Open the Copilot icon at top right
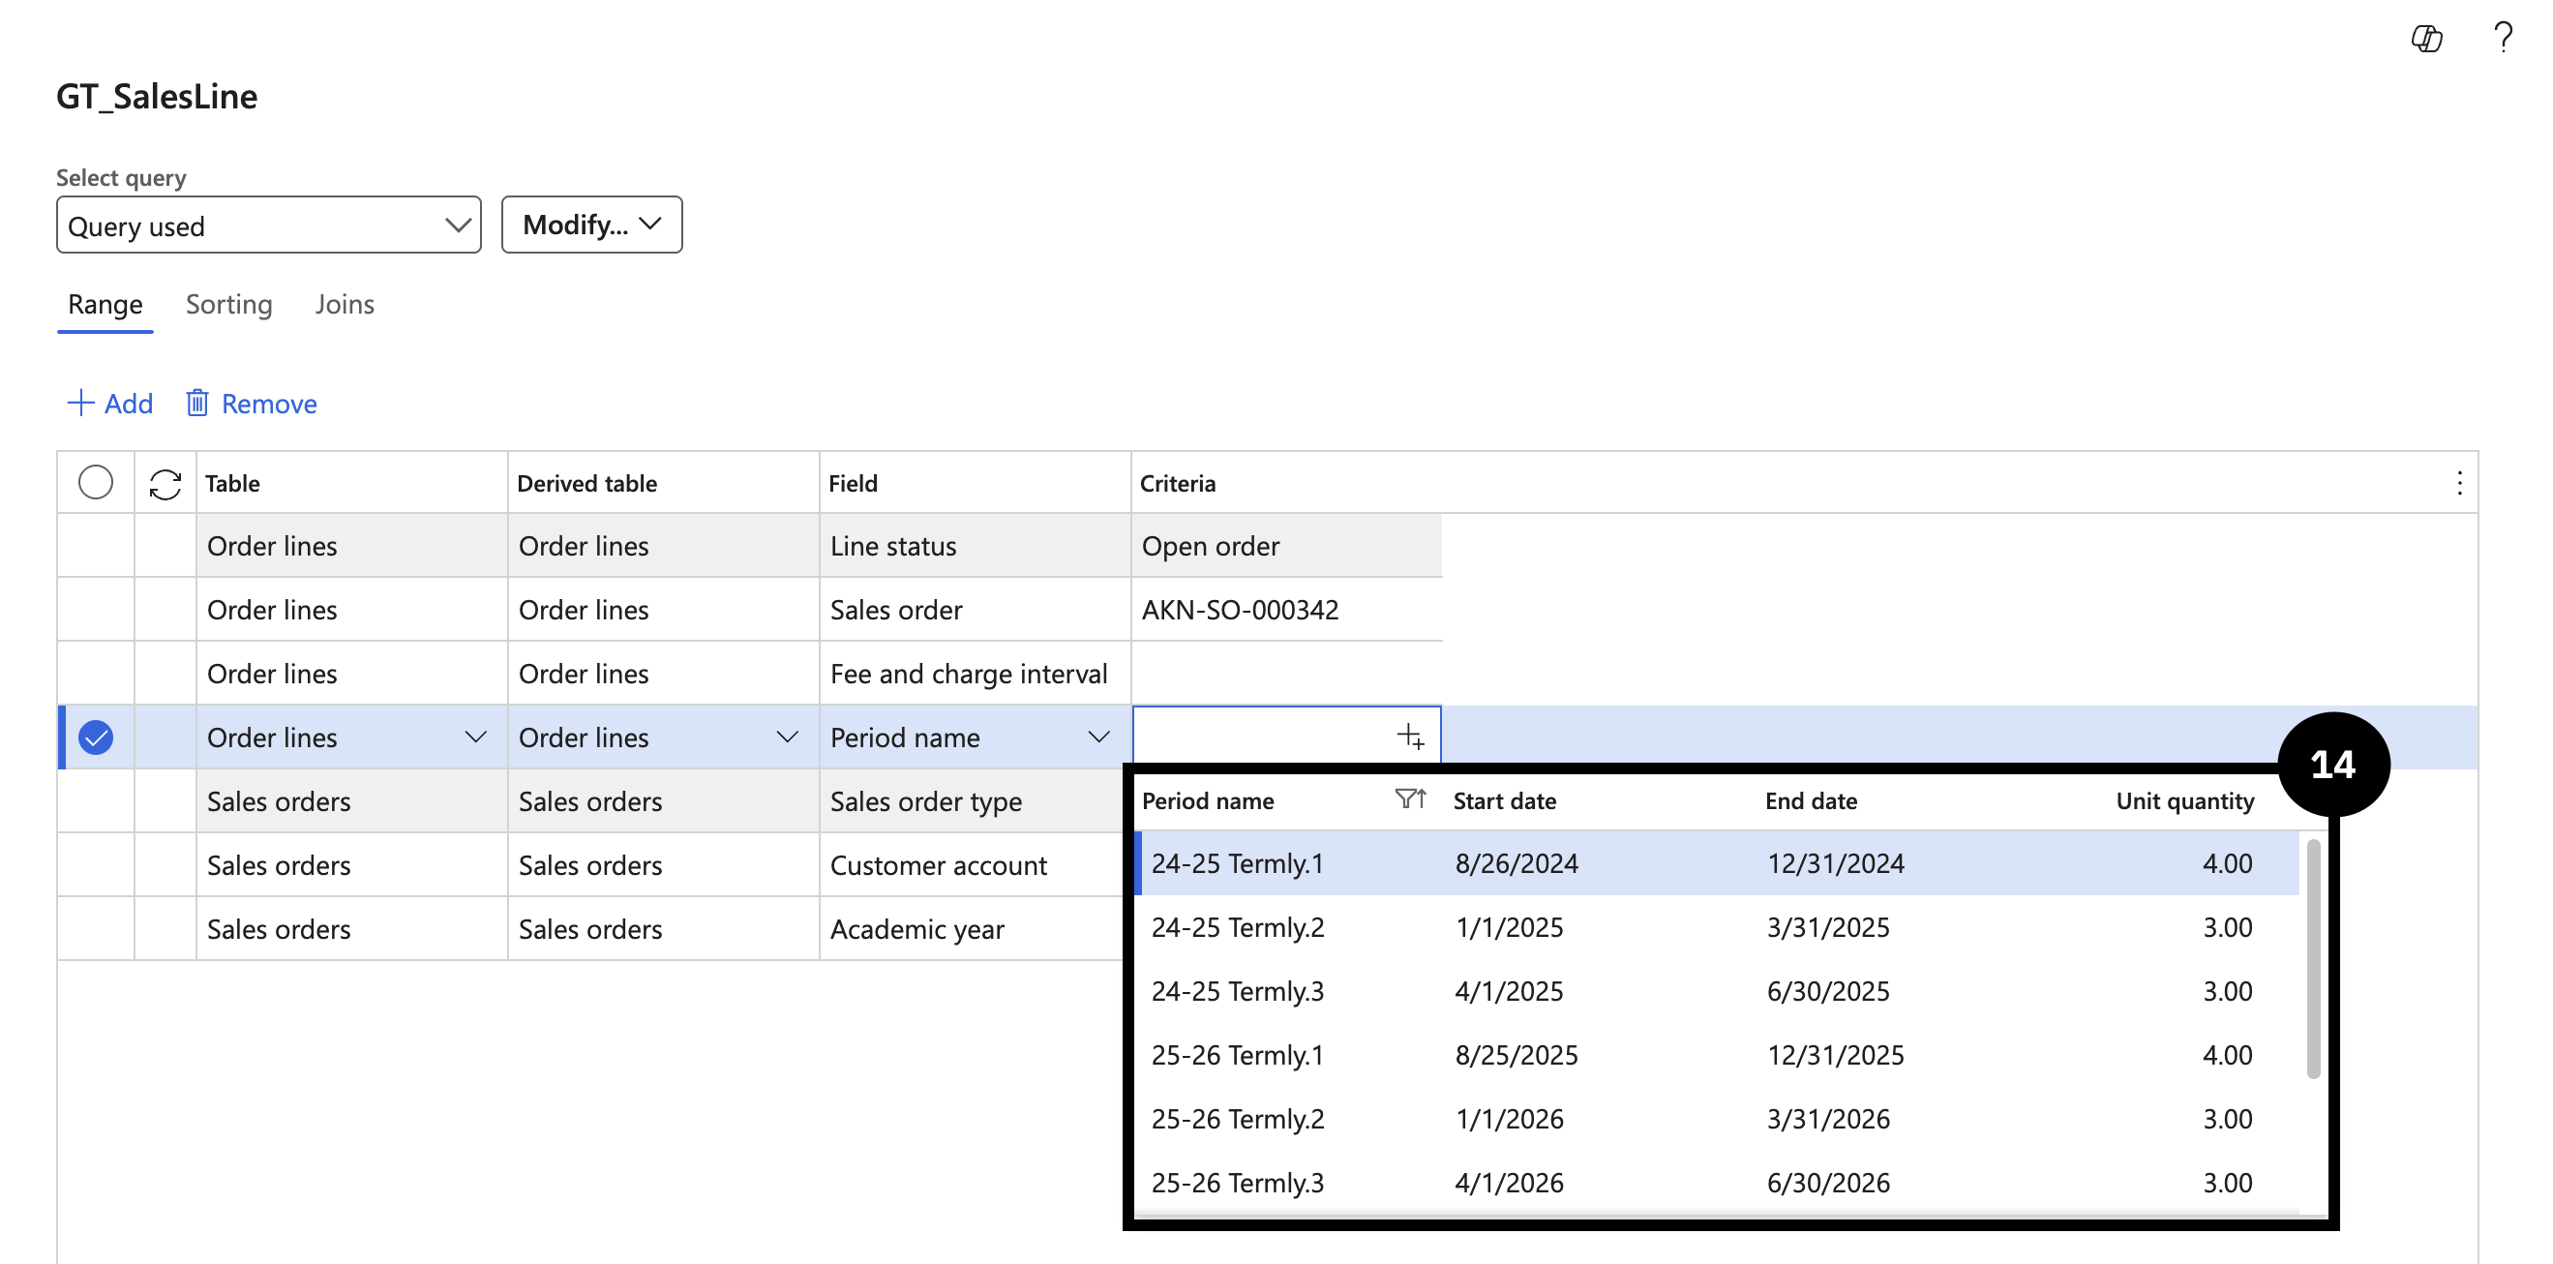This screenshot has height=1264, width=2553. (x=2426, y=38)
